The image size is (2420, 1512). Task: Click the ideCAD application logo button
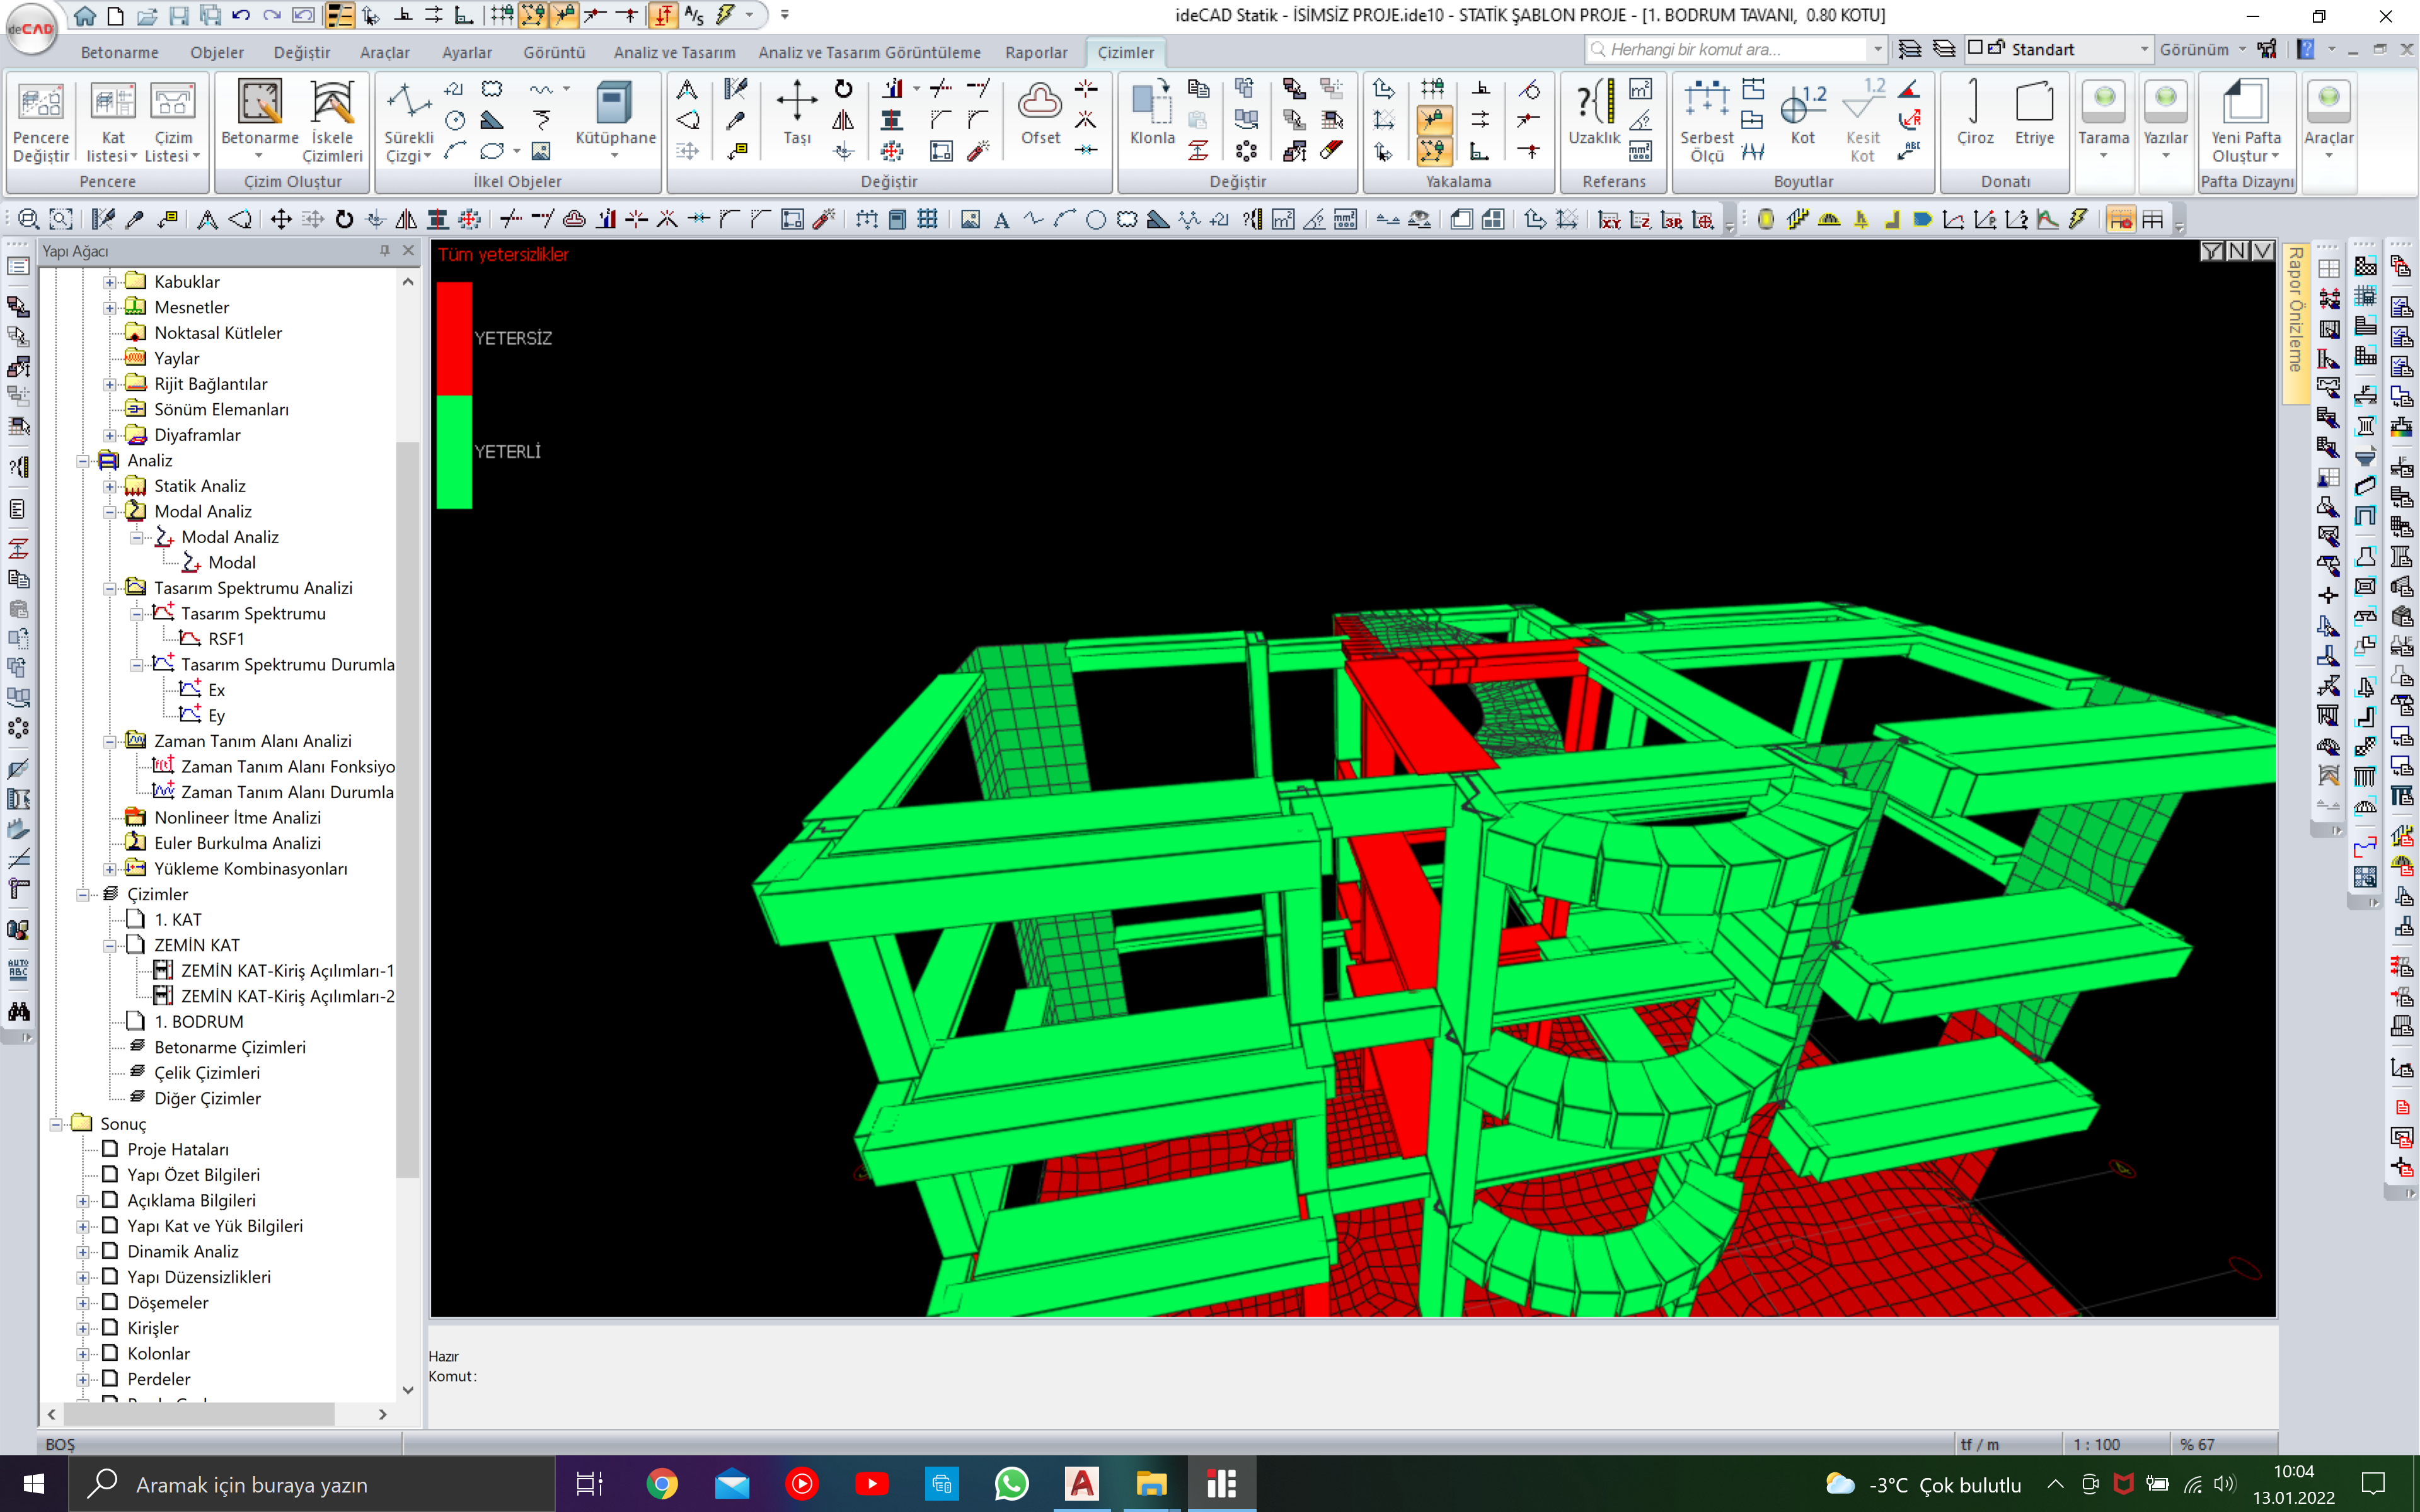(x=31, y=29)
